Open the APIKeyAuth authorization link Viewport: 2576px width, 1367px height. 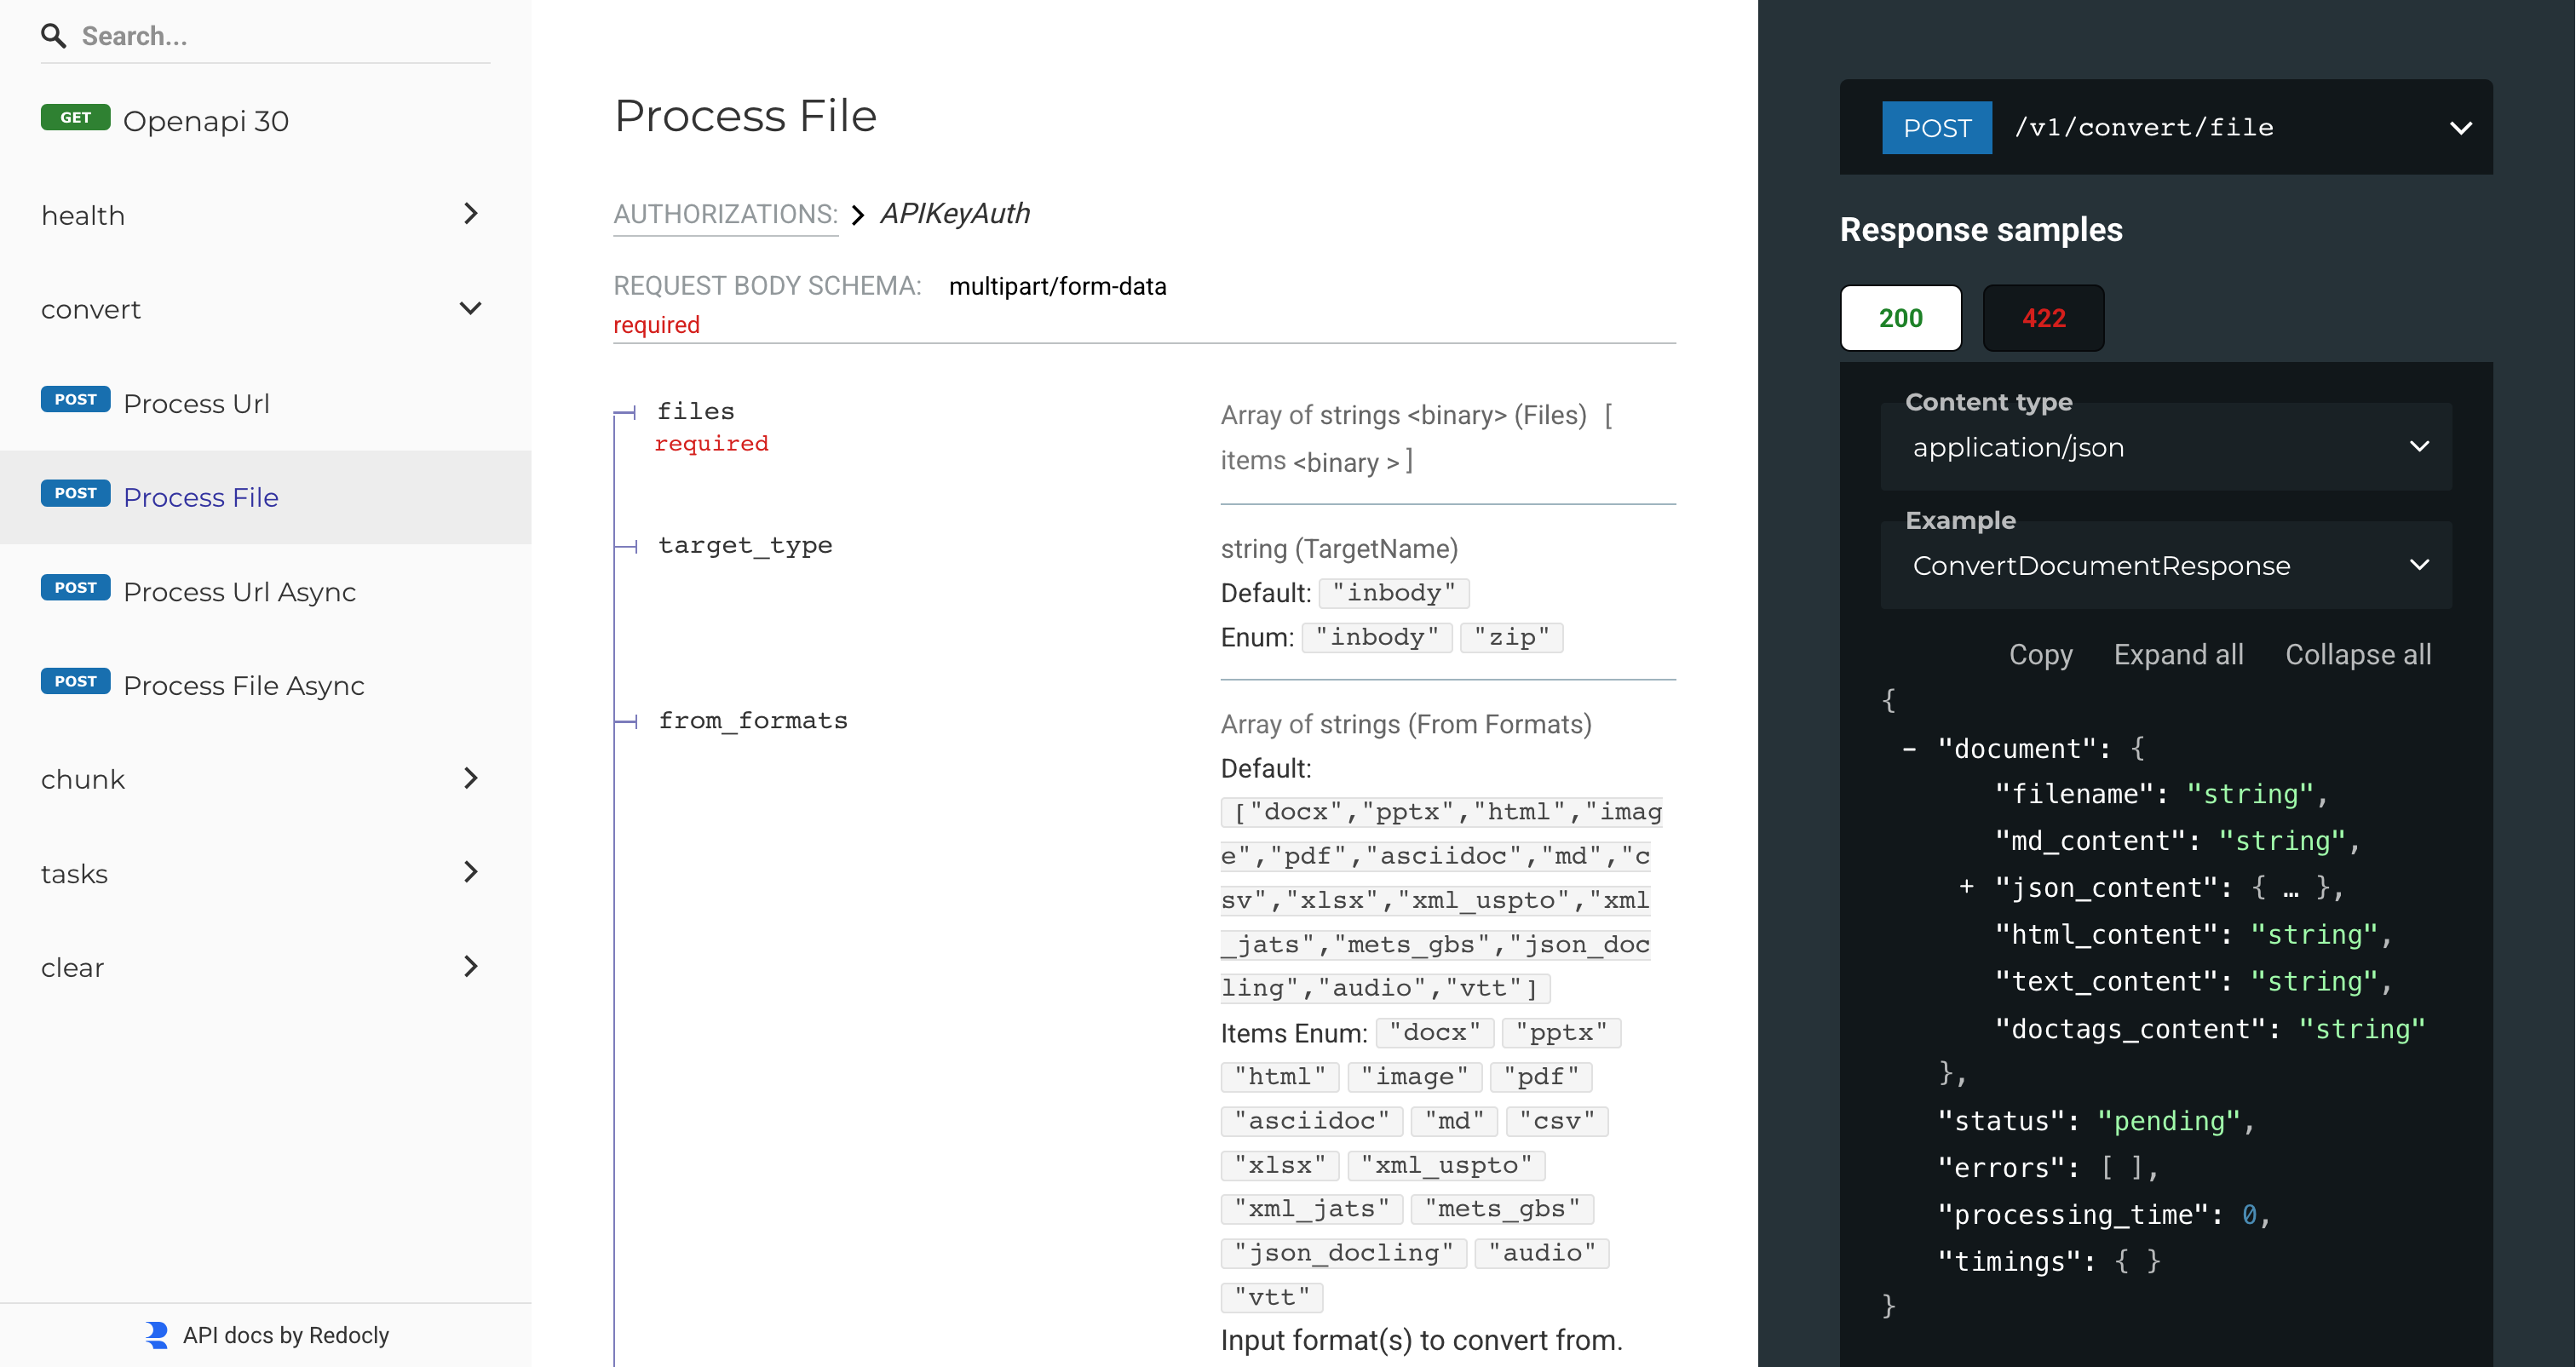pos(954,213)
